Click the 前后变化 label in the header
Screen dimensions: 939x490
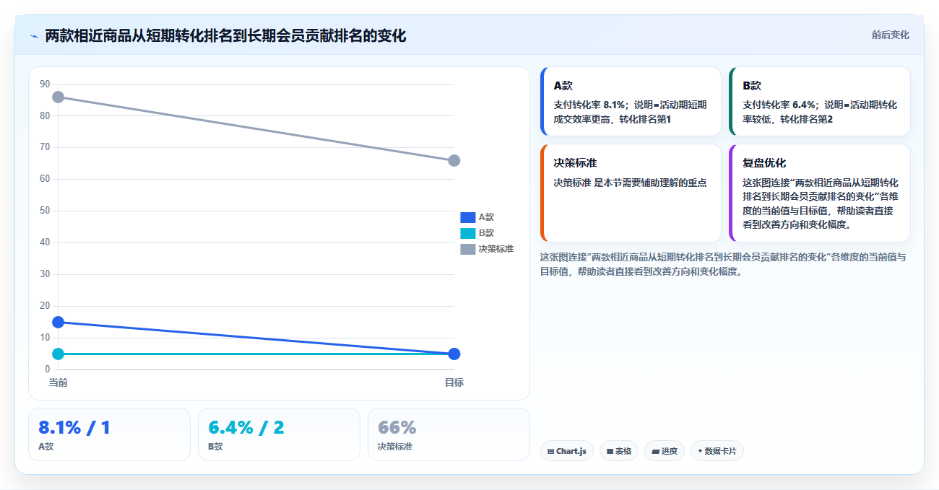pos(890,35)
